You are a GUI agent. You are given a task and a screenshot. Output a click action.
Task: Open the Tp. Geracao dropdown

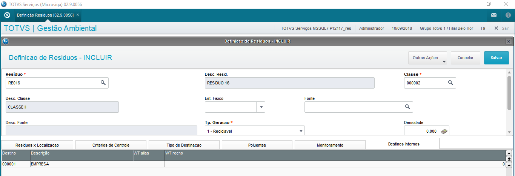301,131
